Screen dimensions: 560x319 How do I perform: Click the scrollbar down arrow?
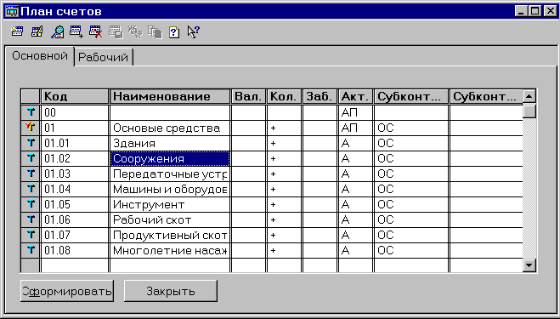(529, 265)
